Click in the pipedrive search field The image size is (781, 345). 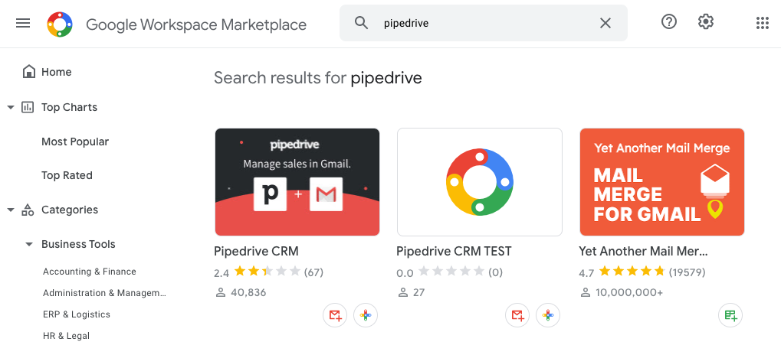(483, 23)
